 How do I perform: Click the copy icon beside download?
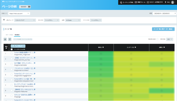point(10,39)
